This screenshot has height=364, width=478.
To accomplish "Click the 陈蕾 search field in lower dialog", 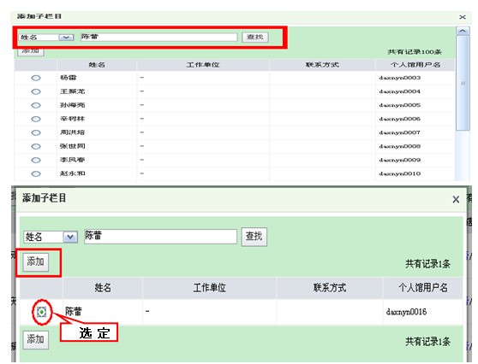I will click(x=161, y=237).
